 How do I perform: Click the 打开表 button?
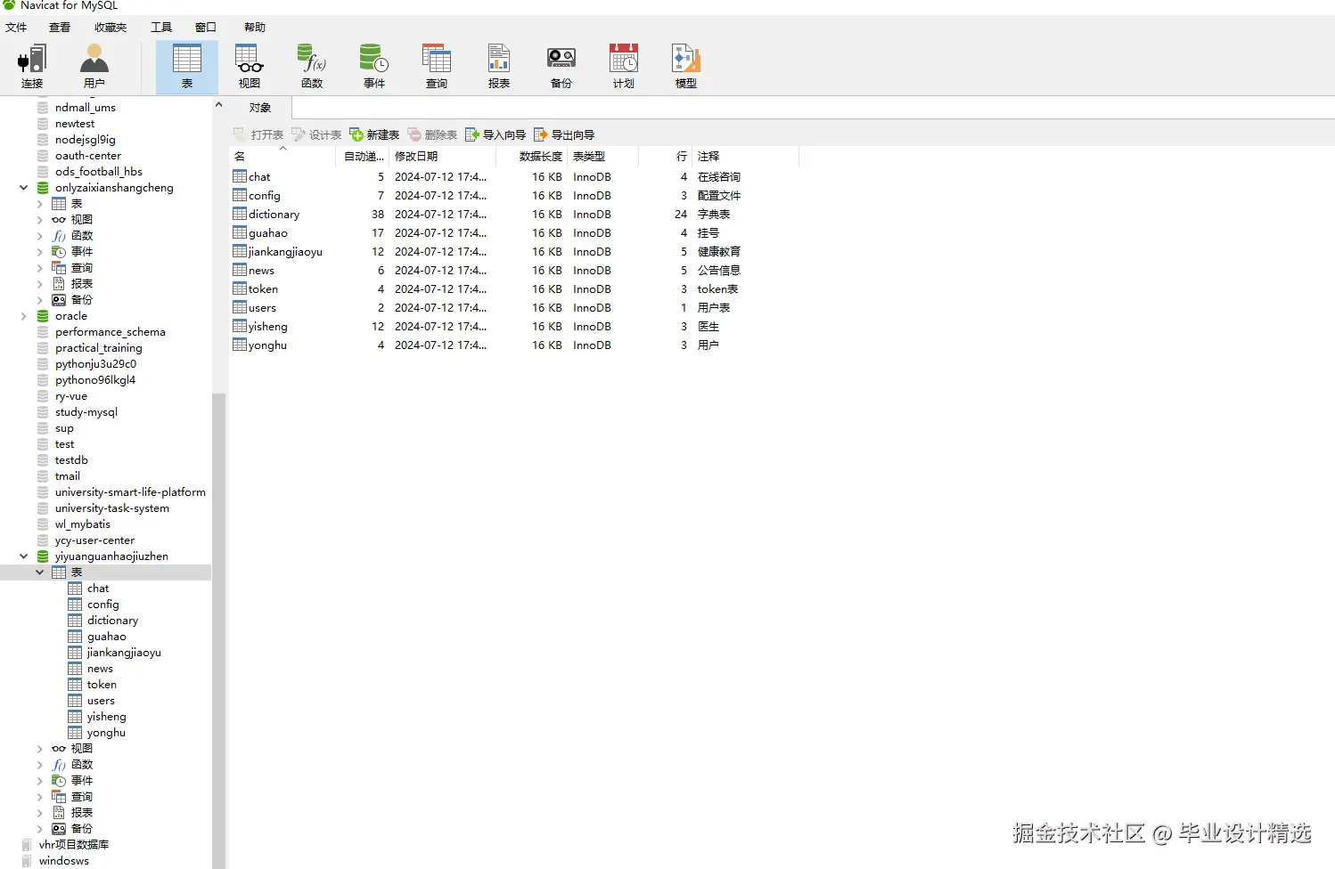[x=258, y=134]
